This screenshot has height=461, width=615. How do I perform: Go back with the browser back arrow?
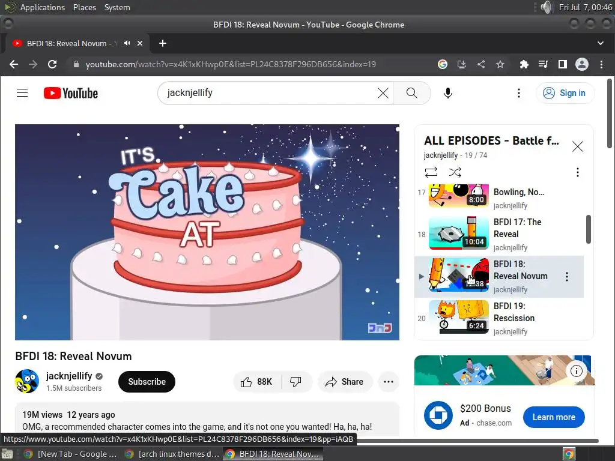coord(14,64)
